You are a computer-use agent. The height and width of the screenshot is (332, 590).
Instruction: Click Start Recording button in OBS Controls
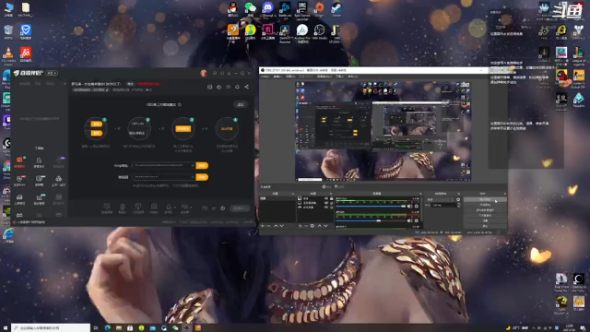click(x=486, y=205)
